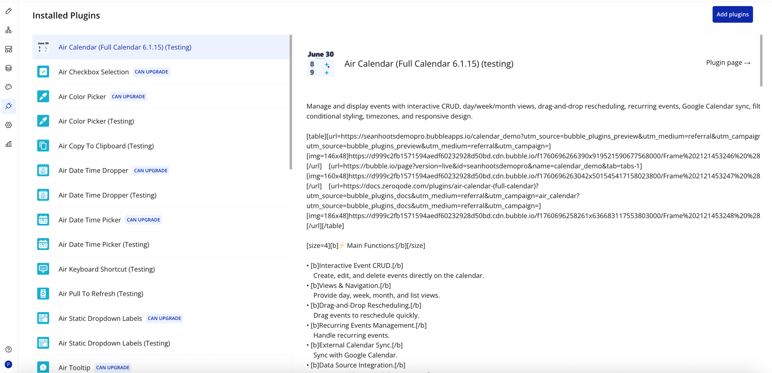Screen dimensions: 772x373
Task: Click the icon beside Air Static Dropdown Labels CAN UPGRADE
Action: (43, 318)
